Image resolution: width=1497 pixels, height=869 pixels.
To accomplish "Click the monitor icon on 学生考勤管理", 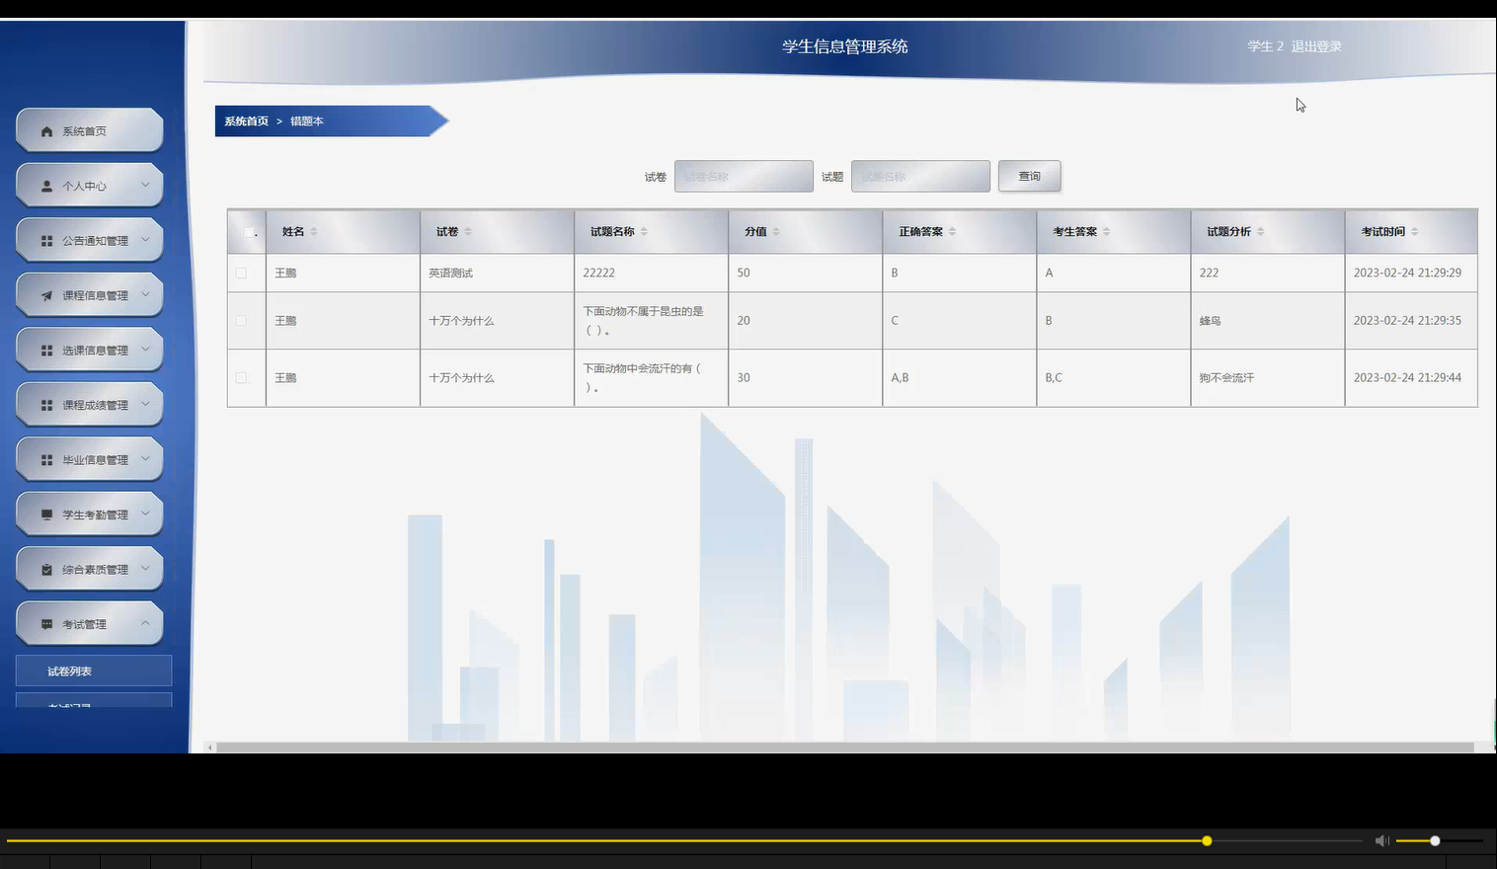I will click(x=44, y=513).
